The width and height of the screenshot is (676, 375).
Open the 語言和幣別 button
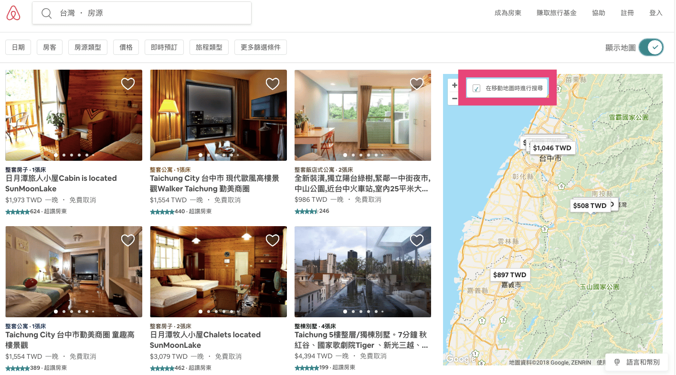pyautogui.click(x=638, y=362)
